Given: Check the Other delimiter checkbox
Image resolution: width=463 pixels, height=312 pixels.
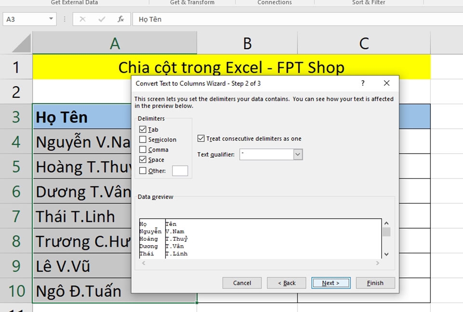Looking at the screenshot, I should click(143, 170).
